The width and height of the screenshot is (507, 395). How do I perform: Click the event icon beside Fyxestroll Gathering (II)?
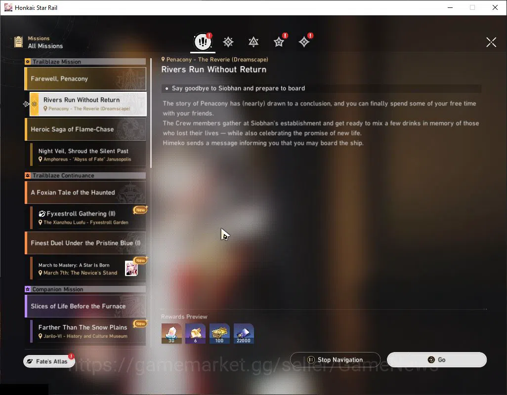tap(42, 213)
